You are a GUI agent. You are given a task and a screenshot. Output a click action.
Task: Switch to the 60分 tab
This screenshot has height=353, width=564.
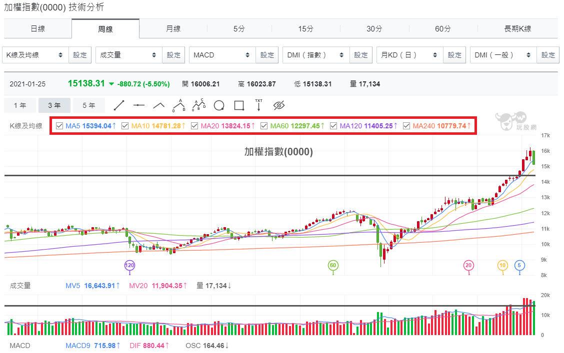(443, 29)
